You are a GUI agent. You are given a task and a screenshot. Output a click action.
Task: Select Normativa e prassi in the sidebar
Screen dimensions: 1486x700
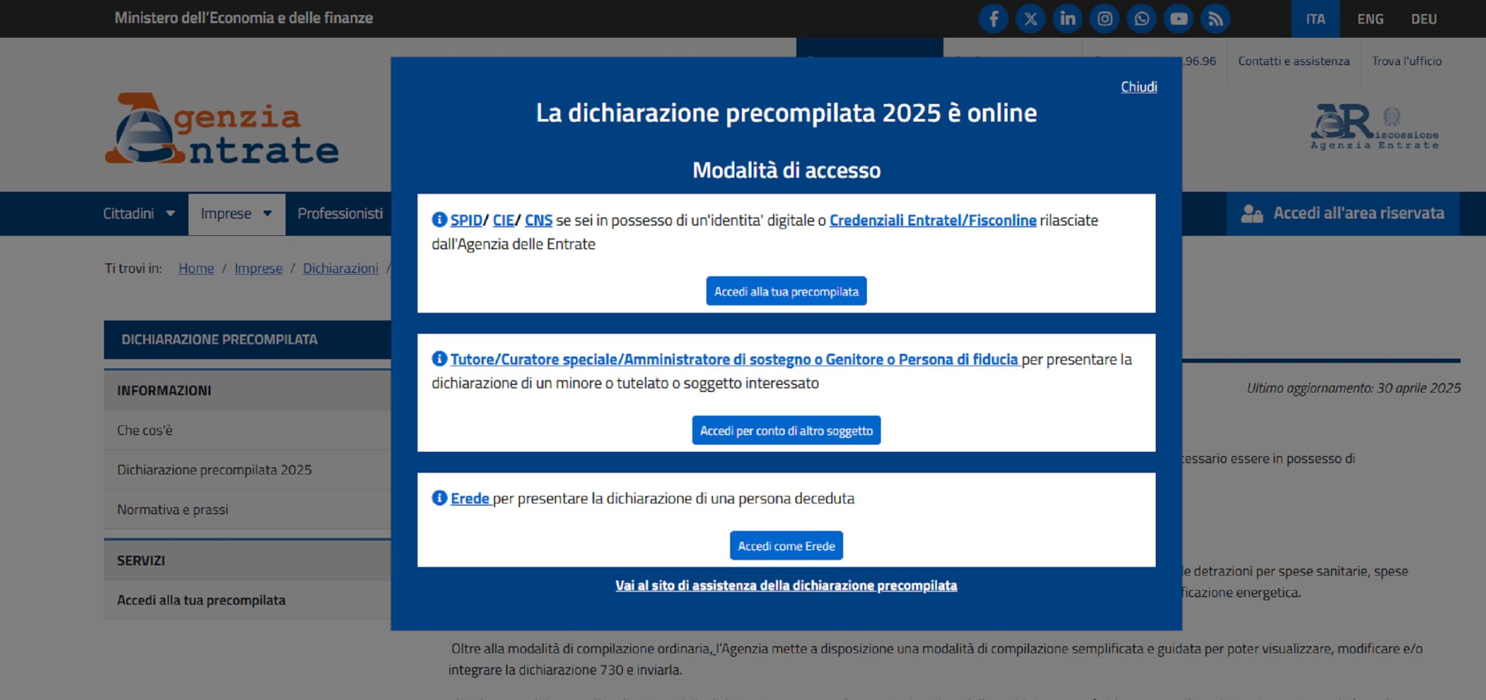tap(172, 509)
